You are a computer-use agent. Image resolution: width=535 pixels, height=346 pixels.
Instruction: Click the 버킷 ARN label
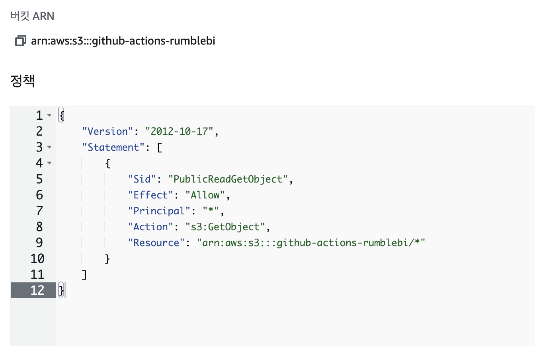coord(32,16)
